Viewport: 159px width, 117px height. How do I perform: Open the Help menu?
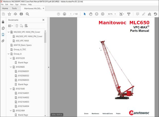coord(30,4)
